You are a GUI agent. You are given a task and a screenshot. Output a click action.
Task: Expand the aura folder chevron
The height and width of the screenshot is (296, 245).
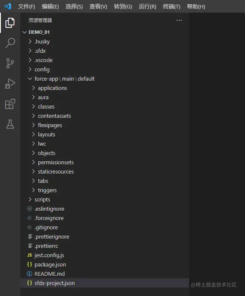click(x=33, y=97)
